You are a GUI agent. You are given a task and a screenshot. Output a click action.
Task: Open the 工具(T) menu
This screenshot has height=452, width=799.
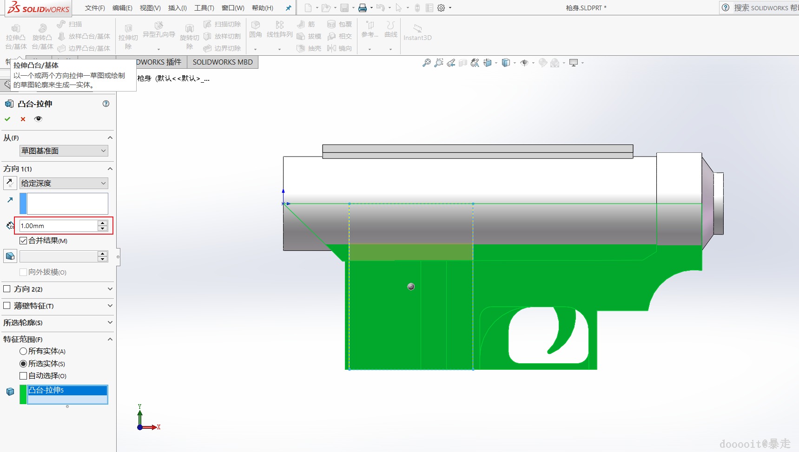point(204,8)
